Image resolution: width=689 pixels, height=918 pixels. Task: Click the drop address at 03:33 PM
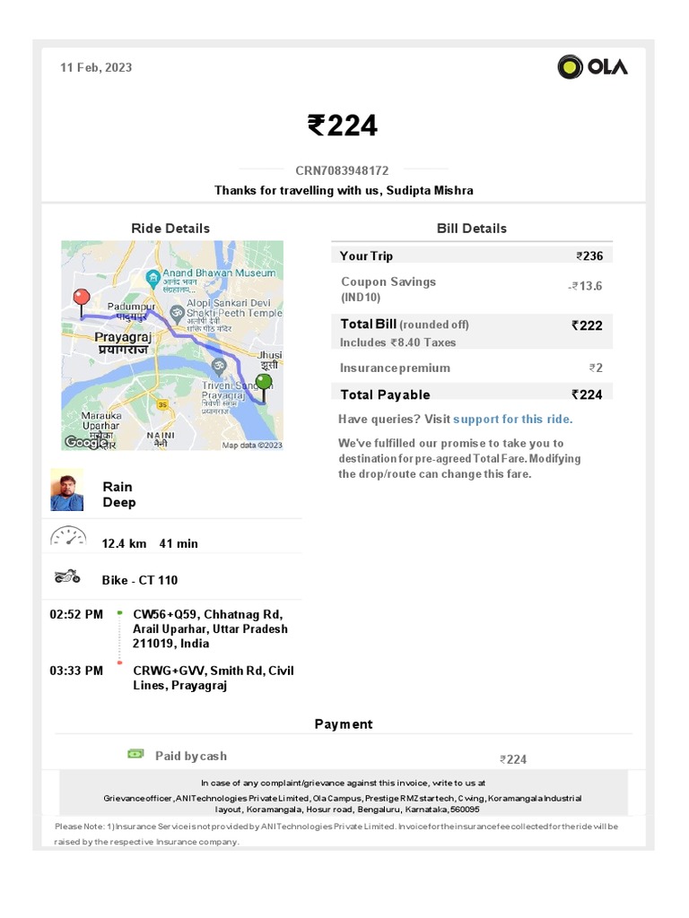coord(213,678)
